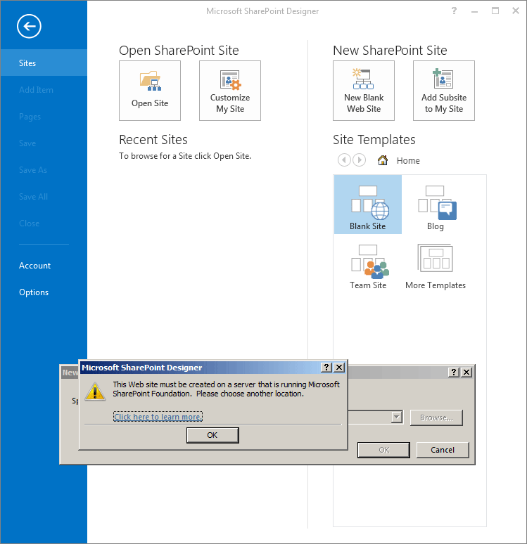This screenshot has width=527, height=544.
Task: Open the Account tab
Action: click(34, 266)
